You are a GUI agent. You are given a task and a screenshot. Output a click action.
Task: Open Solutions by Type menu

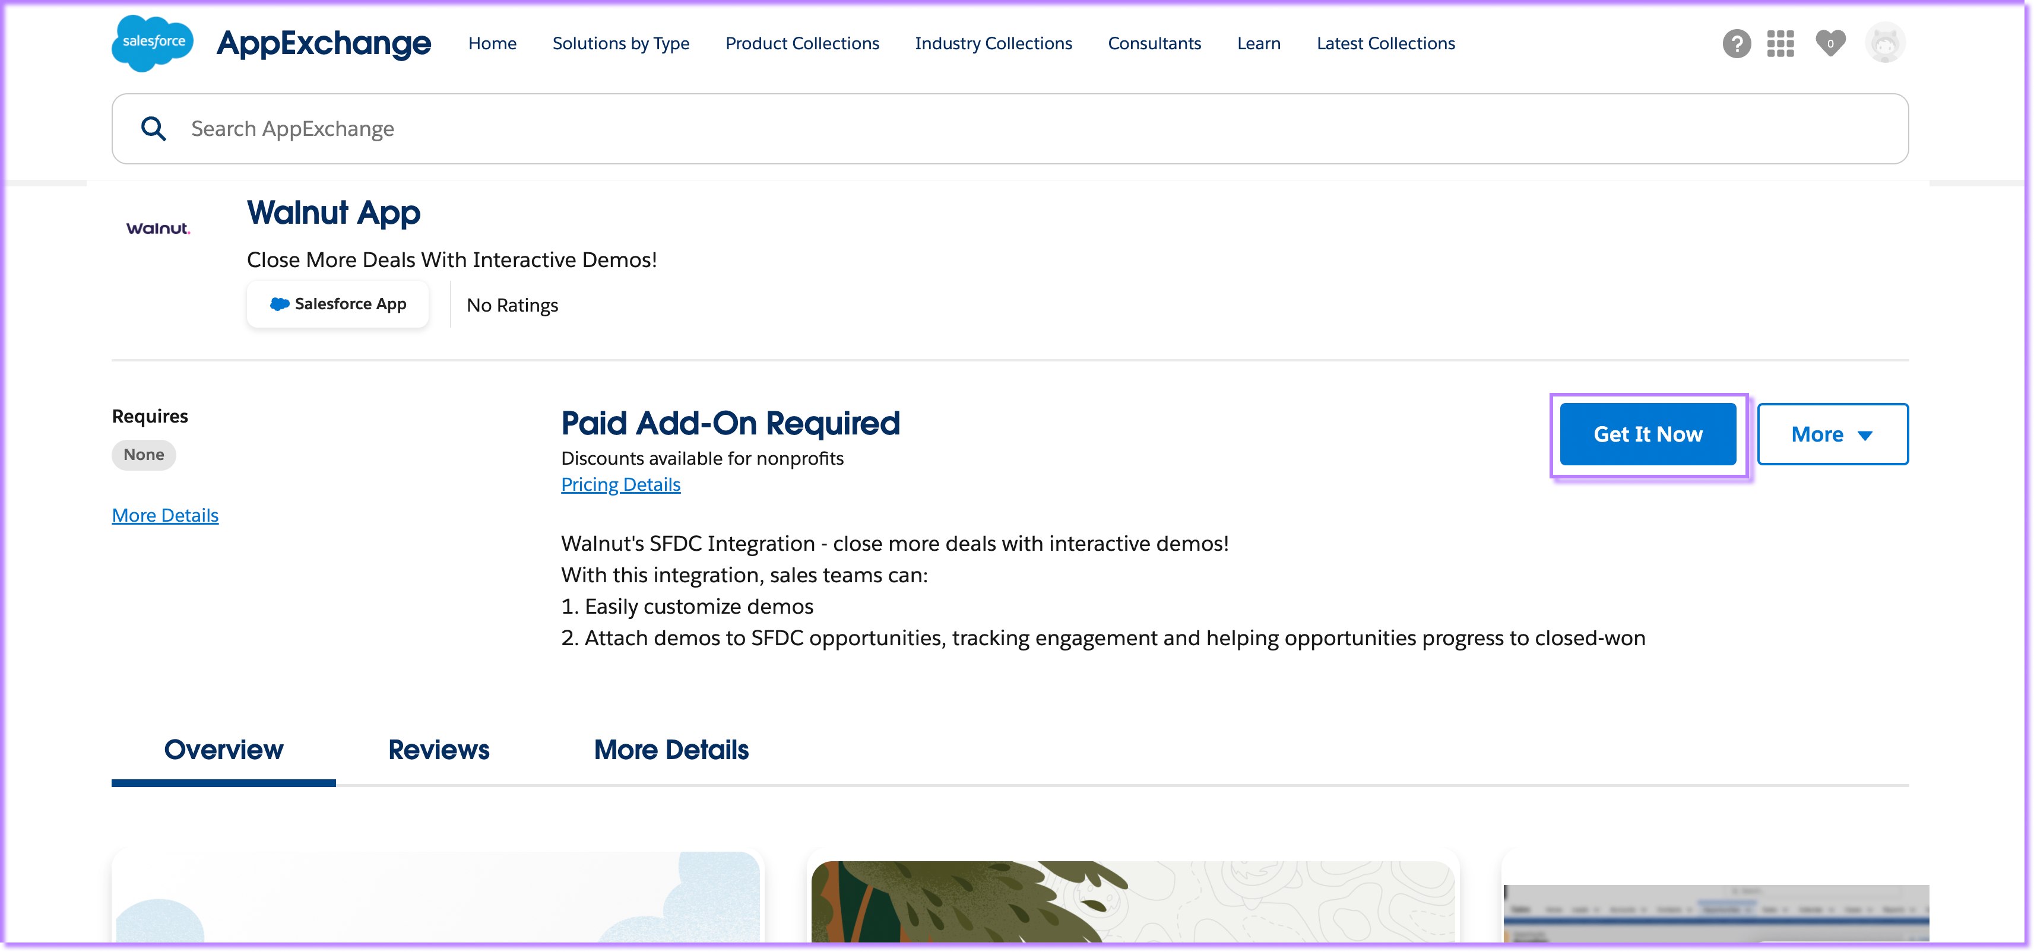click(x=620, y=43)
